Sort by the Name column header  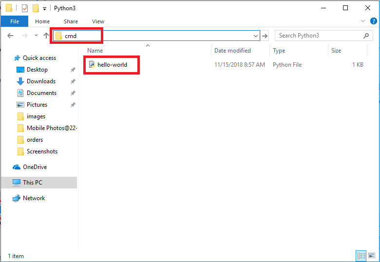95,51
